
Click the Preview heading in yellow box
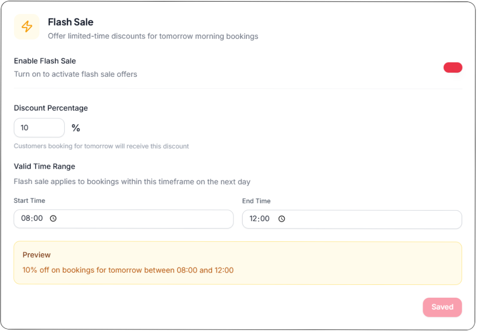point(36,255)
